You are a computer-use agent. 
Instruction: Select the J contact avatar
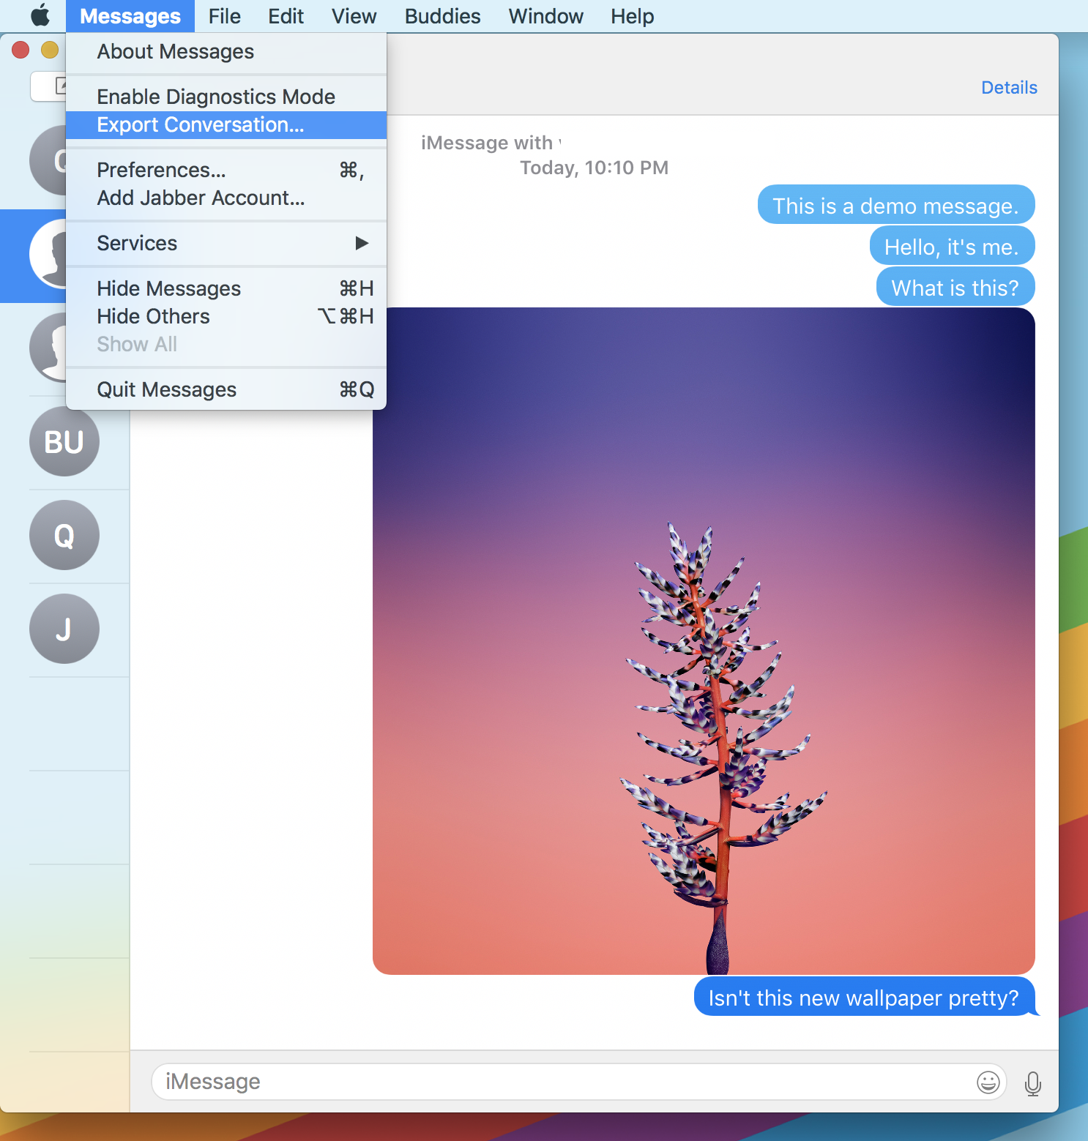(64, 629)
